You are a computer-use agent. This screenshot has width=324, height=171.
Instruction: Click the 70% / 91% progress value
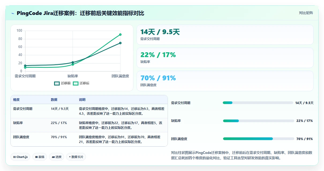pyautogui.click(x=304, y=139)
